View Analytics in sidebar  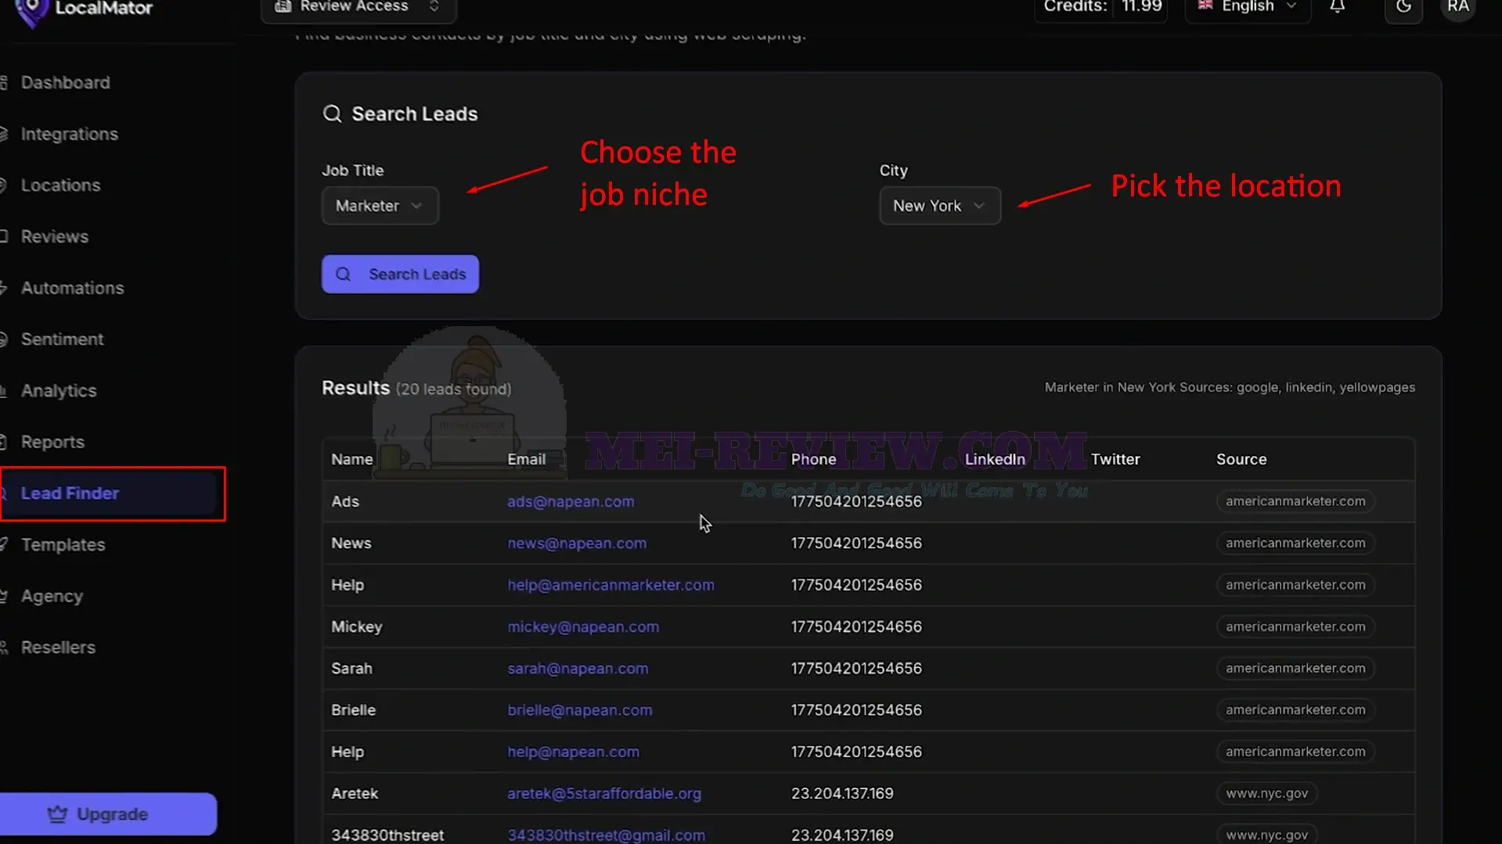[58, 391]
